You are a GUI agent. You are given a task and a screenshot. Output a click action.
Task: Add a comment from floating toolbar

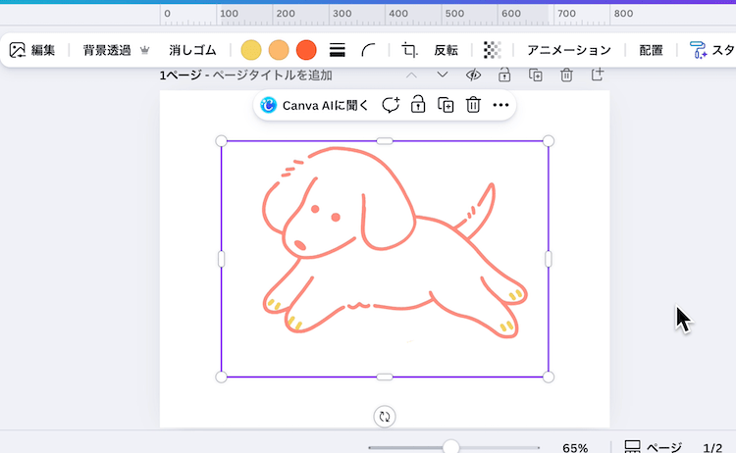pos(391,105)
